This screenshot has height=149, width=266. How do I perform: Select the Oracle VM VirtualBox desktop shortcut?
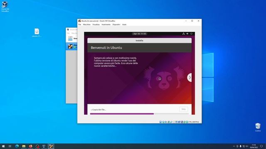pyautogui.click(x=5, y=7)
